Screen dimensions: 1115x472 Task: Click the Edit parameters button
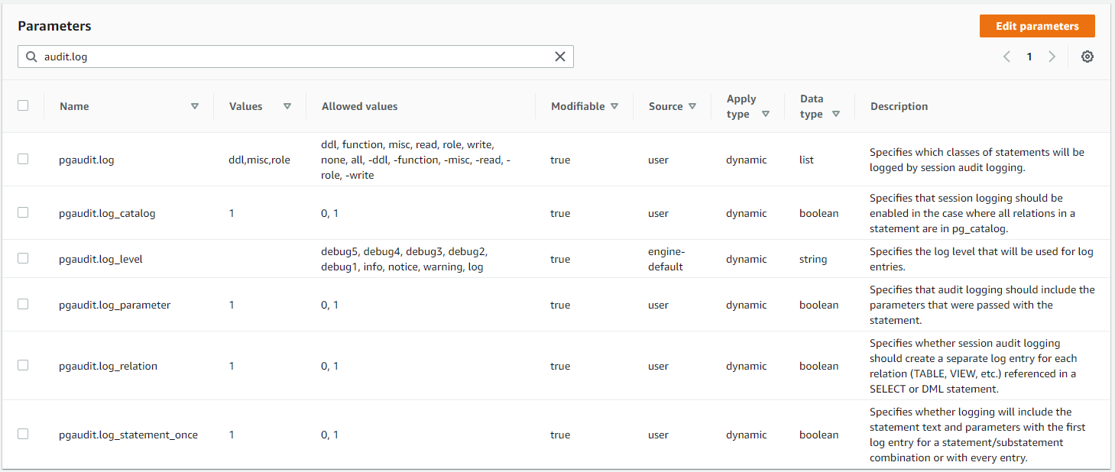(1036, 26)
